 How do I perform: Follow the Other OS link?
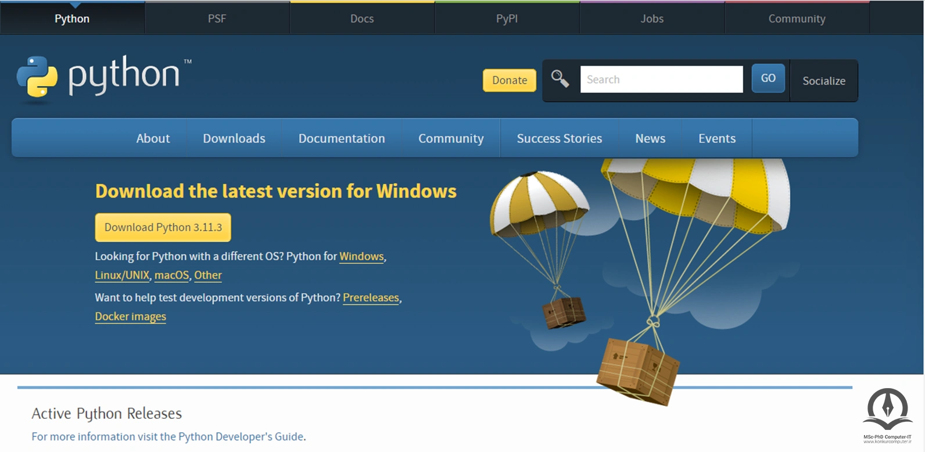coord(208,275)
